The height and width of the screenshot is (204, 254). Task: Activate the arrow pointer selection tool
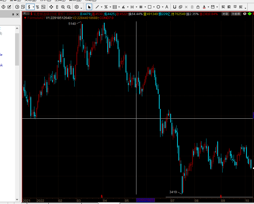click(x=89, y=7)
